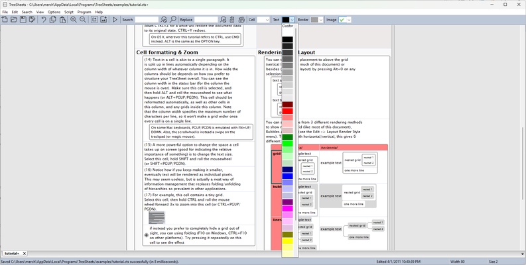
Task: Click the color list's vertical scrollbar
Action: tap(296, 124)
